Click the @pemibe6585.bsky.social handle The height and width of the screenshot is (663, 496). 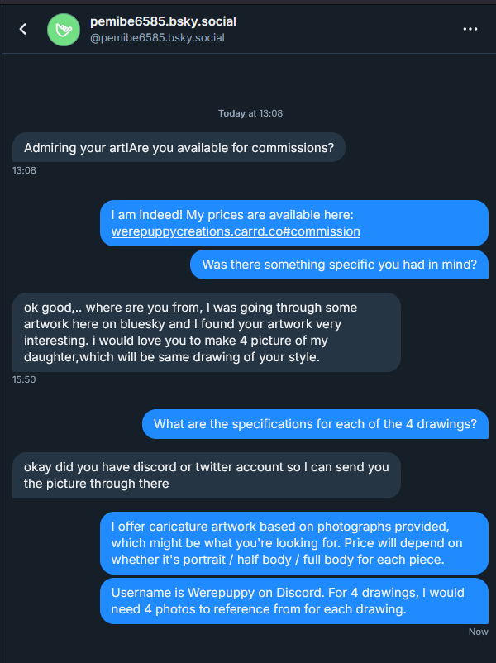tap(157, 38)
